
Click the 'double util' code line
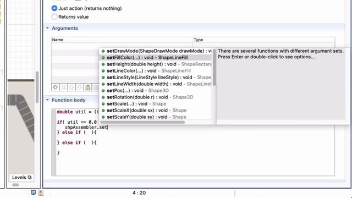pyautogui.click(x=78, y=112)
